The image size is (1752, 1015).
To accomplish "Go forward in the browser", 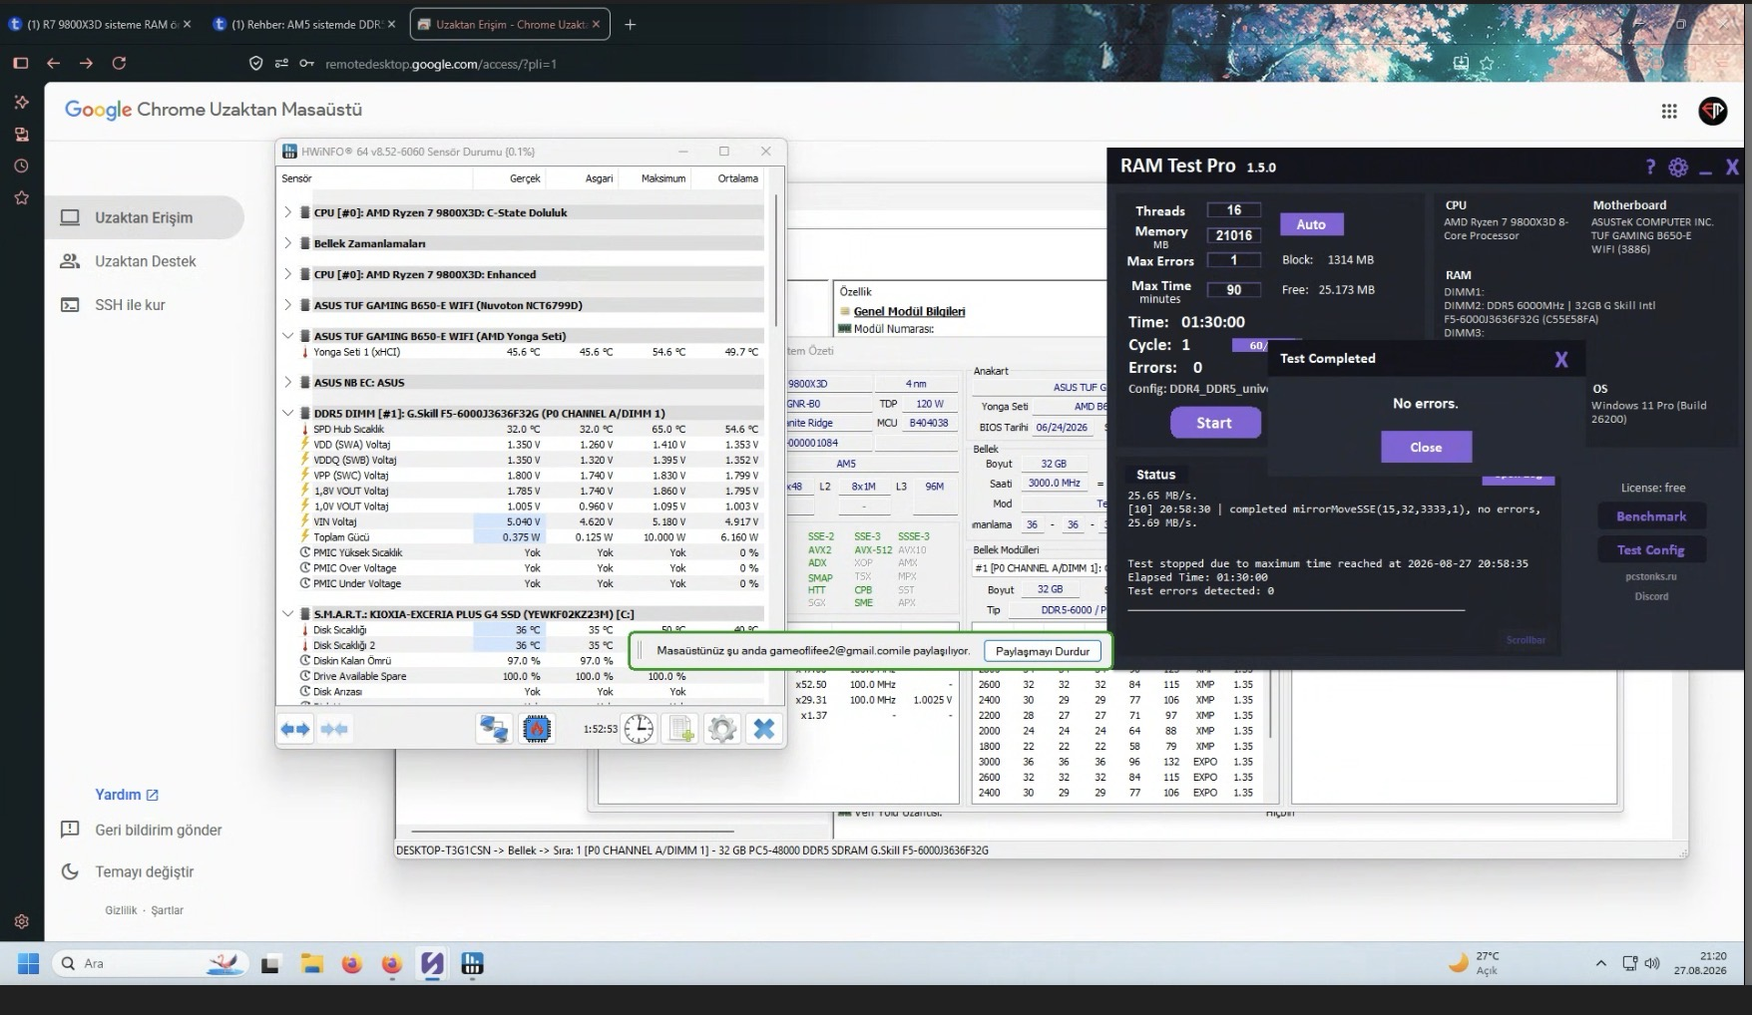I will click(x=87, y=63).
